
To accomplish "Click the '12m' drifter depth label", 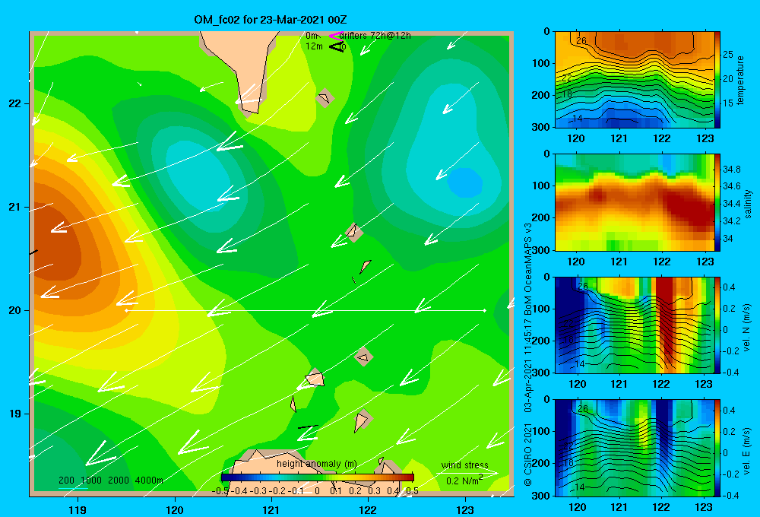I will click(314, 46).
